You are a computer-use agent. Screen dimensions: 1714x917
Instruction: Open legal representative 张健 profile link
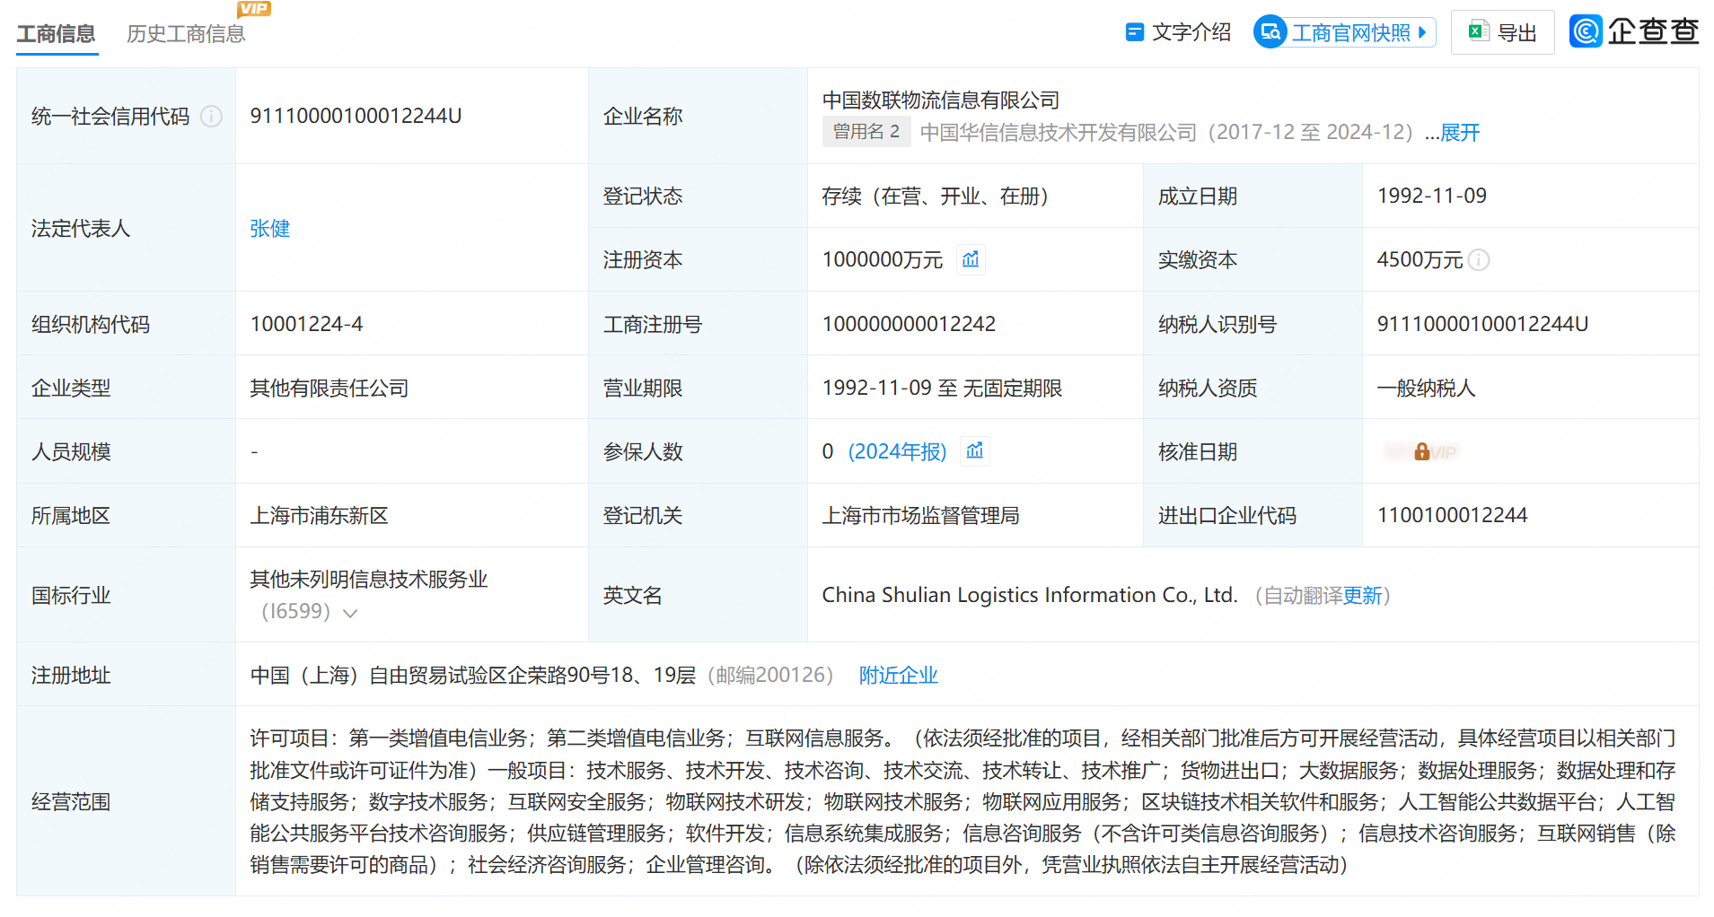click(270, 229)
